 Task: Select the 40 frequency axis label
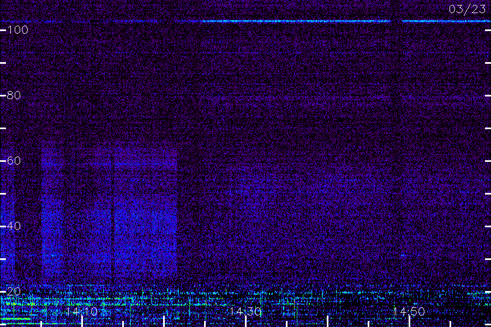pos(14,226)
